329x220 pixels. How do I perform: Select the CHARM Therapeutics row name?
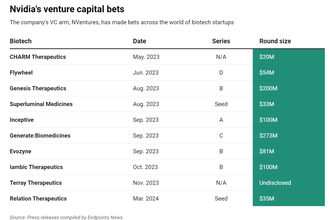click(x=38, y=57)
